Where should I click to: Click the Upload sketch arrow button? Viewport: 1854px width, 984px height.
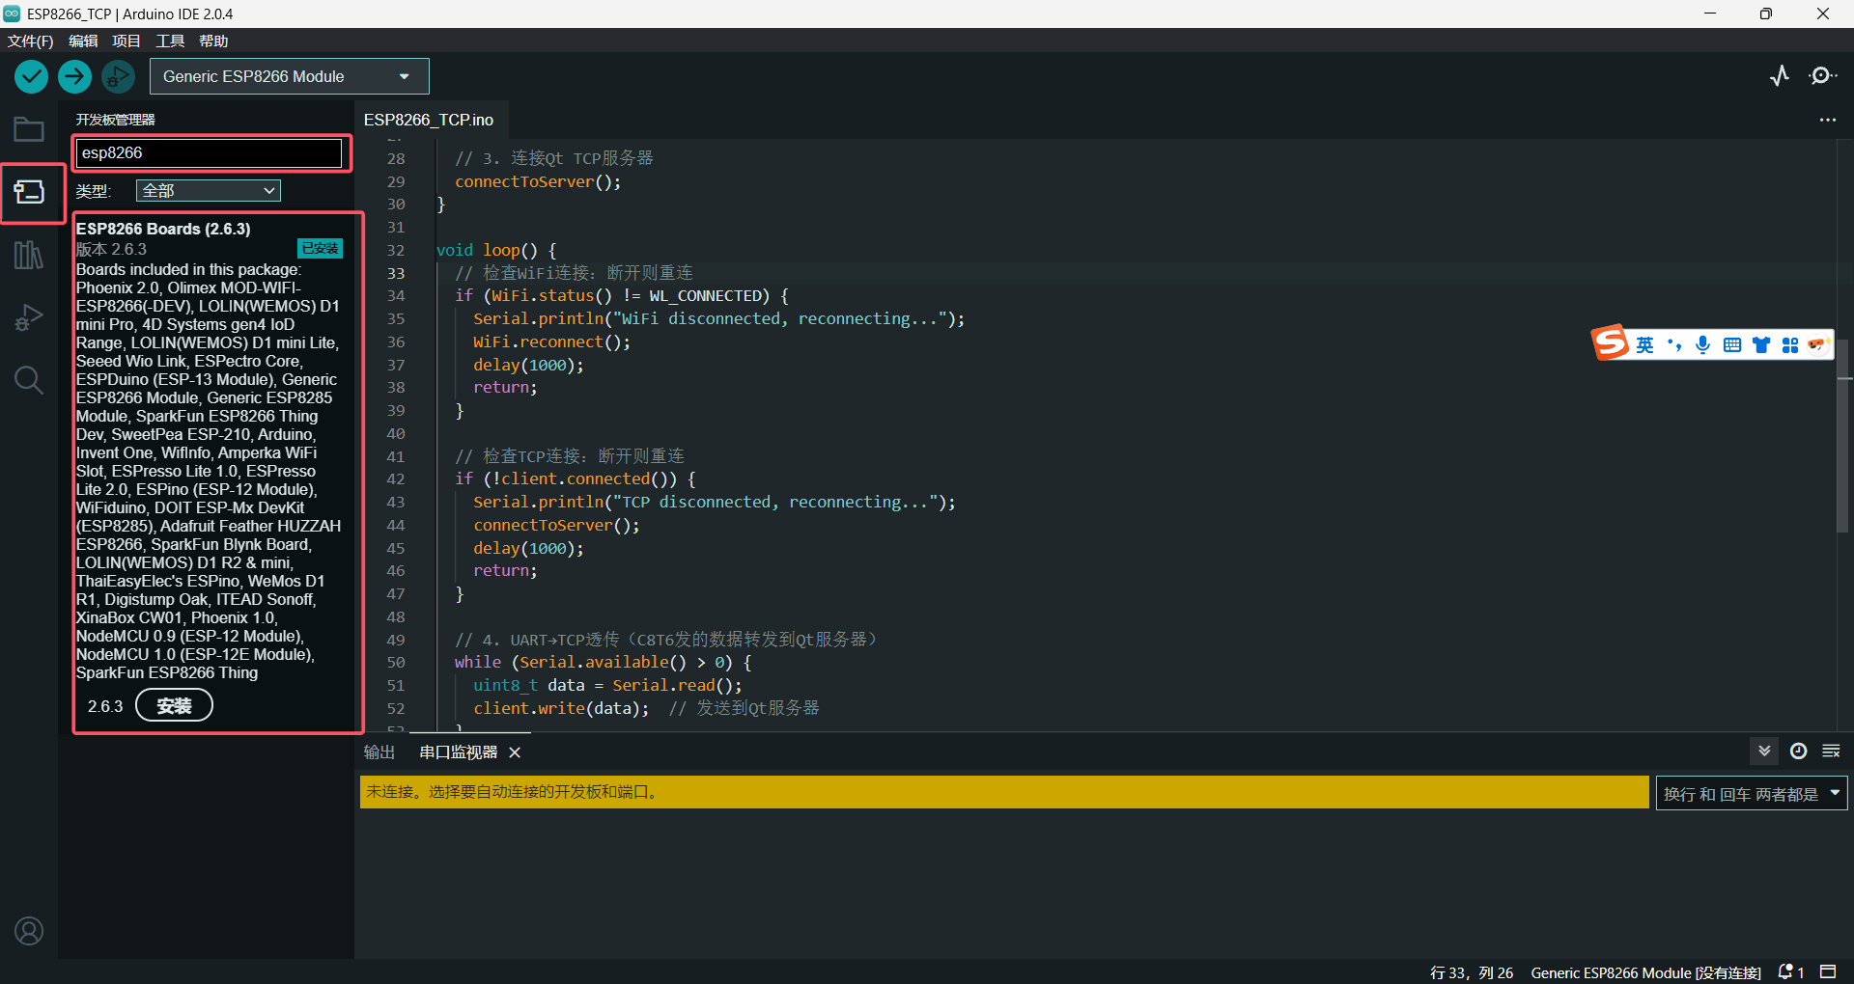coord(74,76)
